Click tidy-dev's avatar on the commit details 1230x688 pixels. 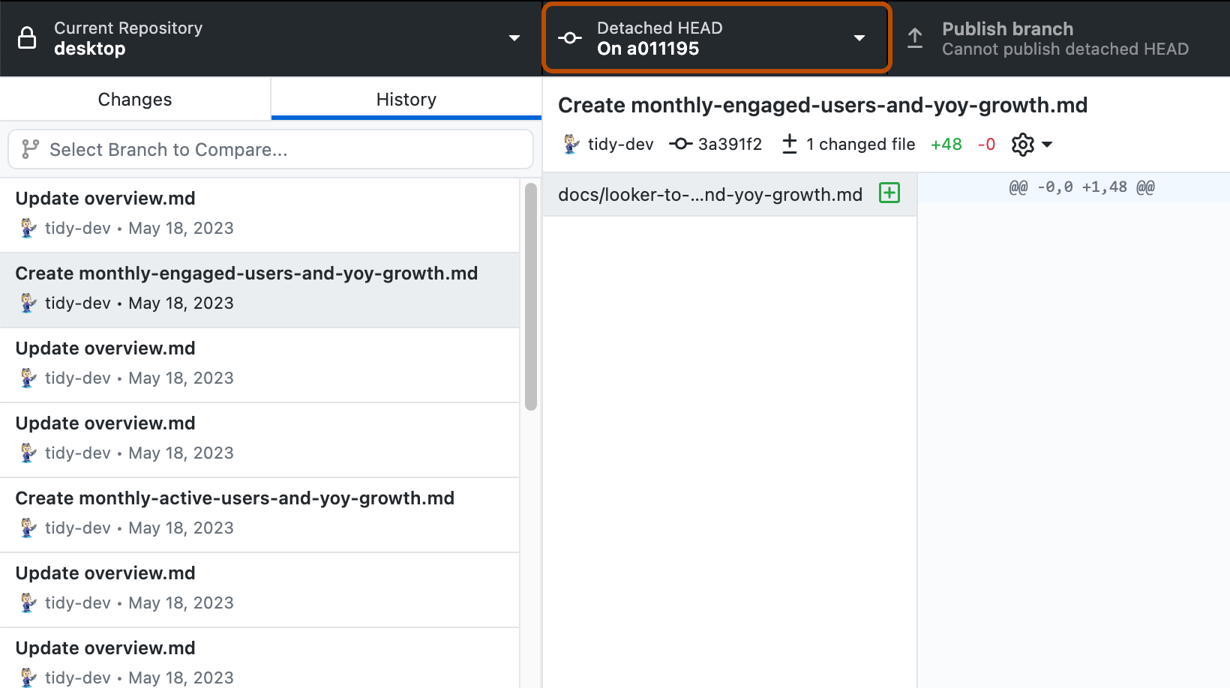coord(571,144)
